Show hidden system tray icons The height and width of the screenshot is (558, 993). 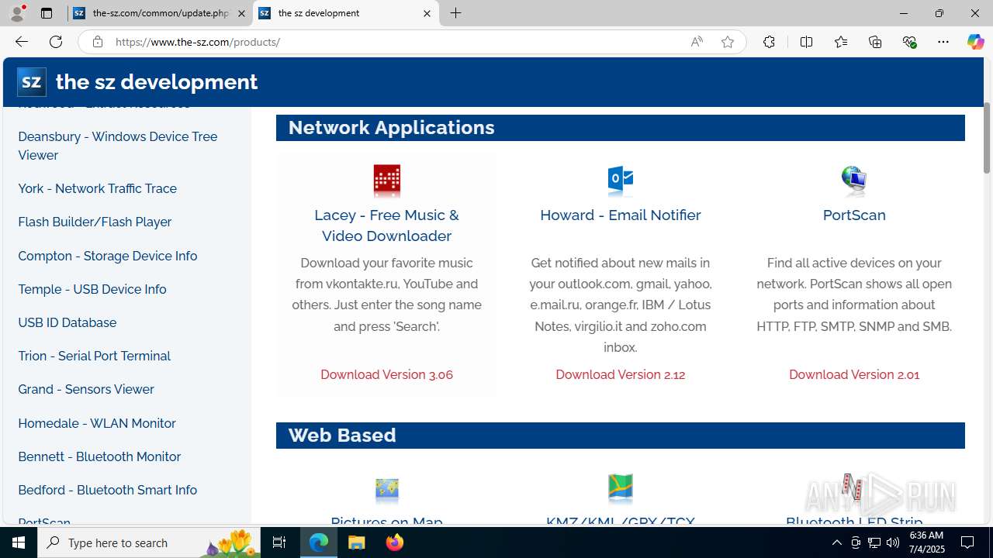tap(836, 542)
